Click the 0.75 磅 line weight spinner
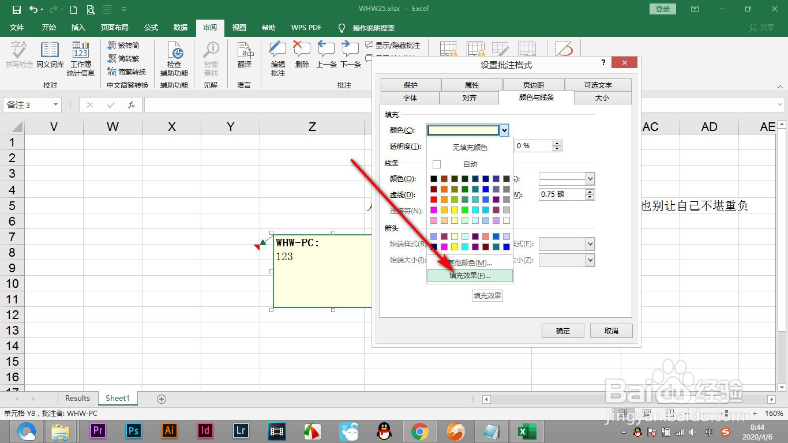Image resolution: width=788 pixels, height=443 pixels. [x=590, y=194]
